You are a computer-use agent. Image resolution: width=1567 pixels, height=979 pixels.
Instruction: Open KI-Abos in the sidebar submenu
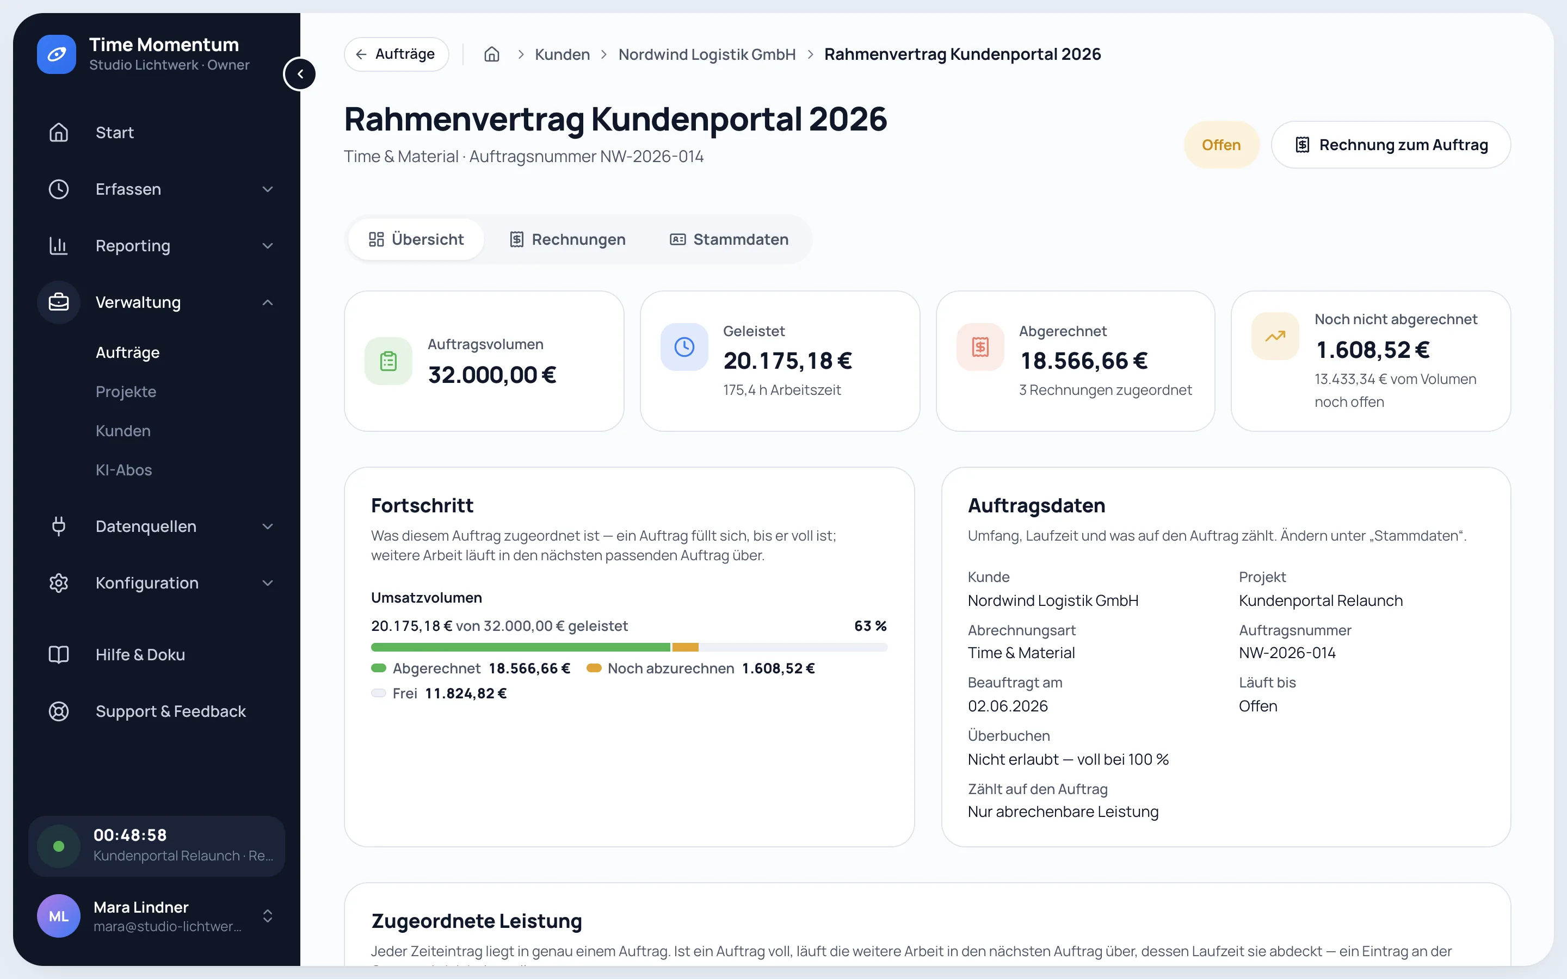(124, 470)
